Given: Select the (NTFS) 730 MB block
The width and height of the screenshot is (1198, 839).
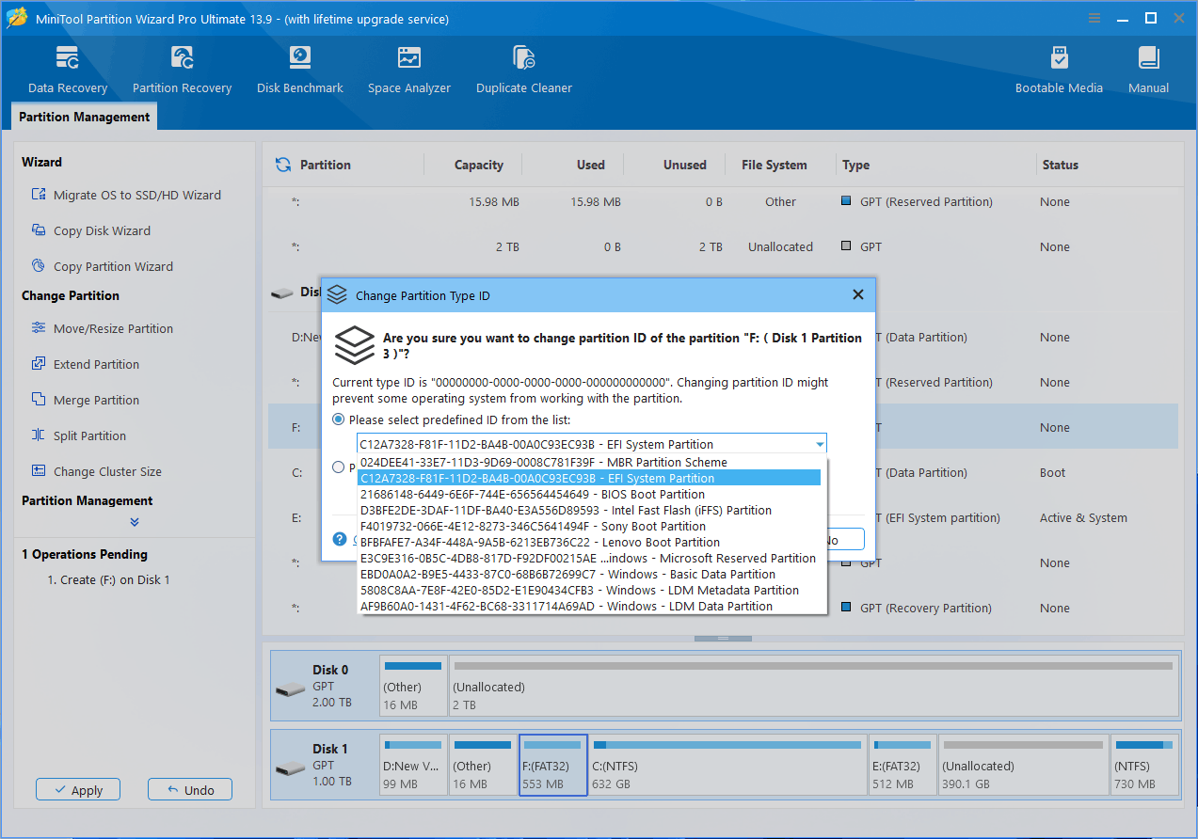Looking at the screenshot, I should (x=1143, y=766).
